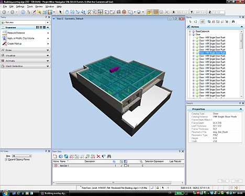Toggle the ItemSet-1 active indicator

[56, 166]
